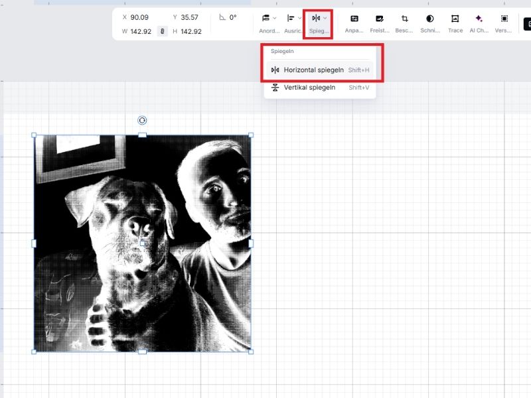The height and width of the screenshot is (398, 531).
Task: Click the partially visible dark button at toolbar end
Action: 527,25
